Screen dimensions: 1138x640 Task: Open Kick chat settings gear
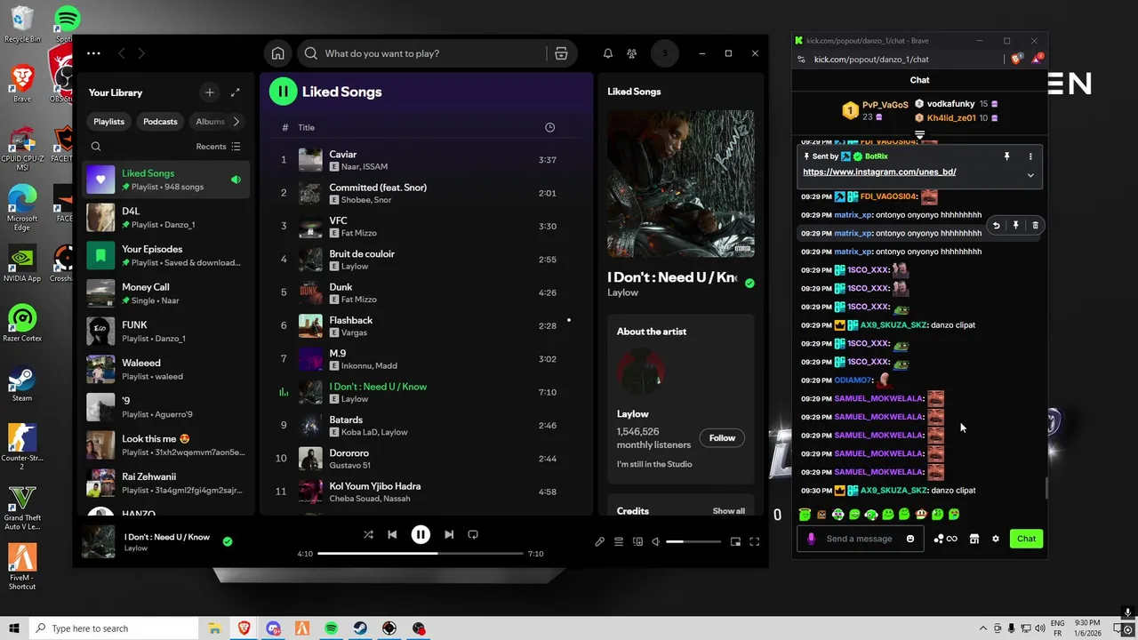click(x=996, y=539)
